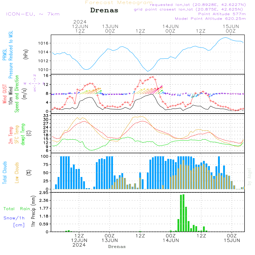Image resolution: width=255 pixels, height=255 pixels.
Task: Click the '[cm]' snow unit label
Action: [x=19, y=225]
